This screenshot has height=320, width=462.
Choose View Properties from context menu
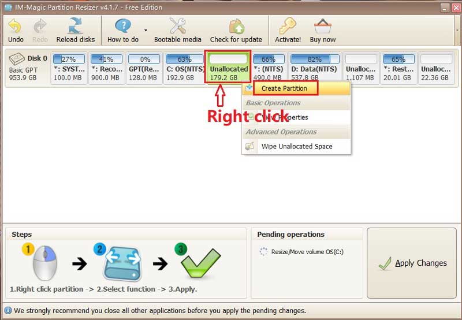point(296,117)
